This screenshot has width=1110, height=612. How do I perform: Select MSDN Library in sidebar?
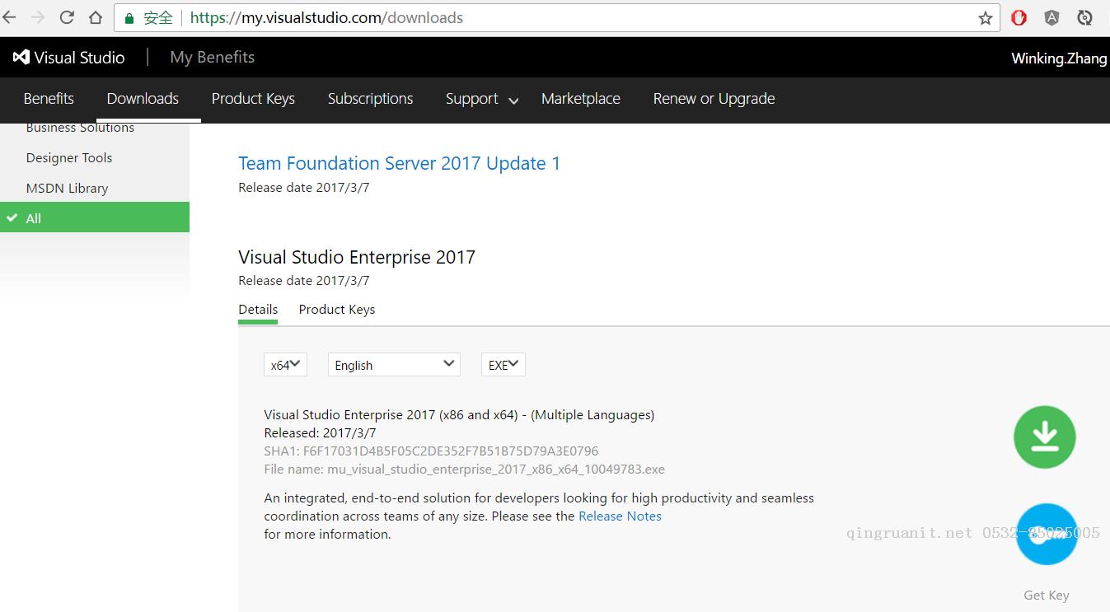coord(67,189)
